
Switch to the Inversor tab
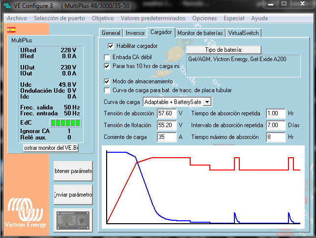(135, 33)
